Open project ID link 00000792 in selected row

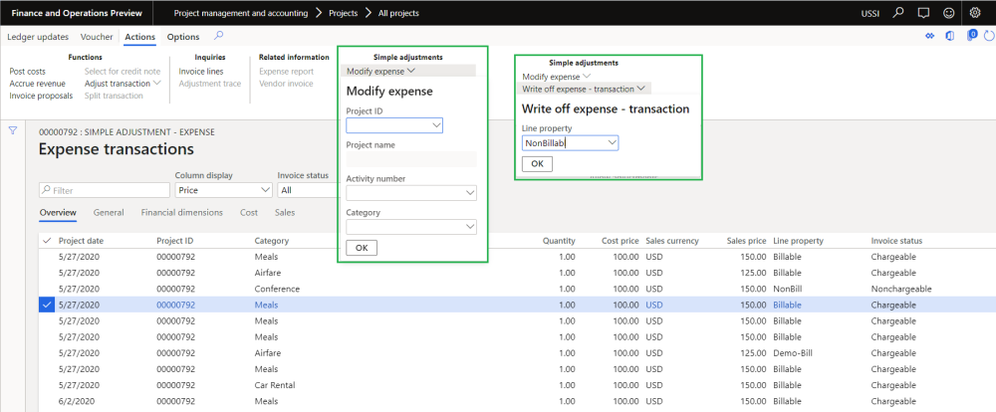tap(174, 305)
